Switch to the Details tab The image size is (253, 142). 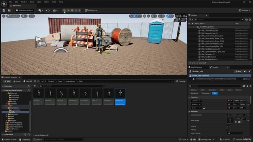[215, 67]
